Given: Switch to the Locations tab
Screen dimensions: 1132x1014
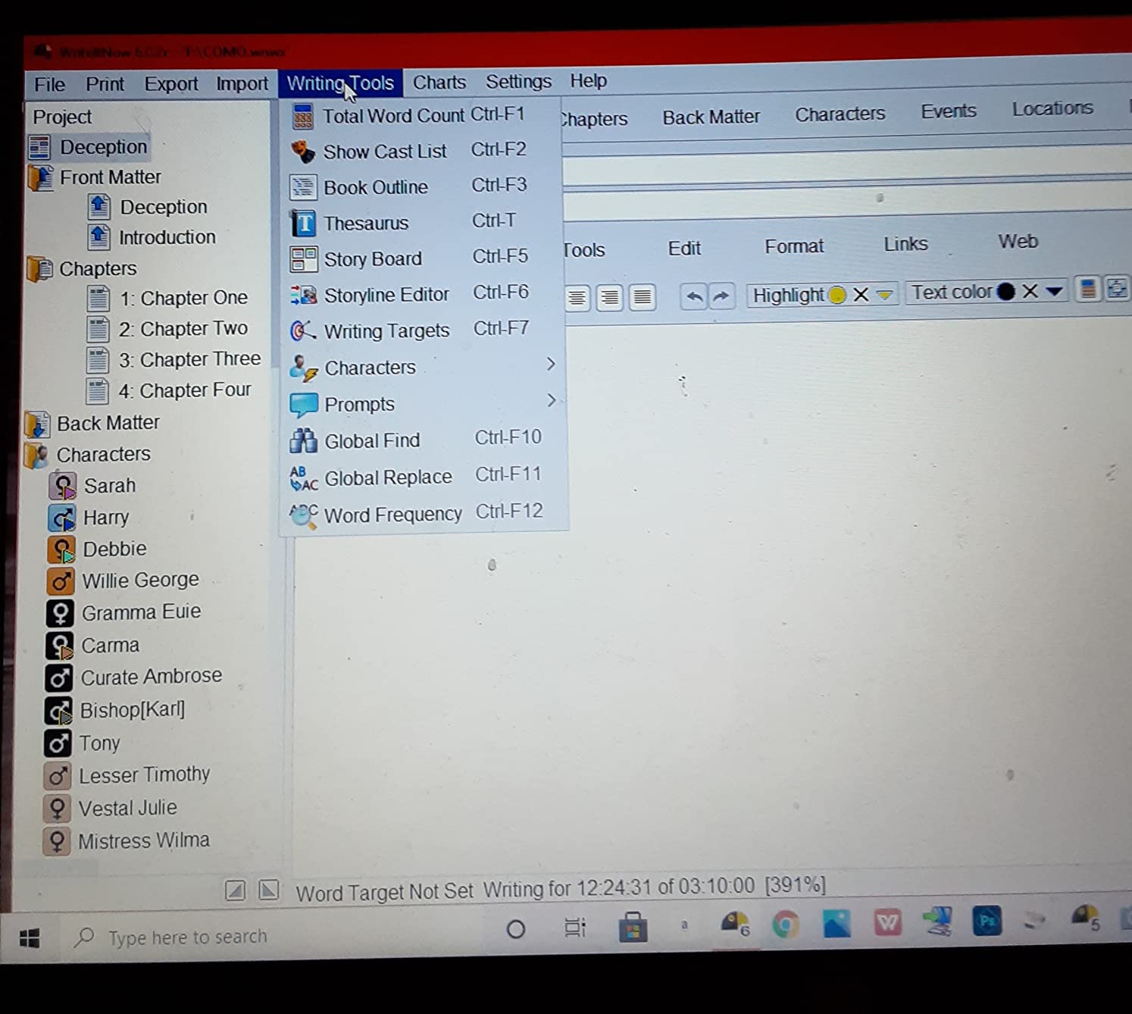Looking at the screenshot, I should pyautogui.click(x=1052, y=108).
